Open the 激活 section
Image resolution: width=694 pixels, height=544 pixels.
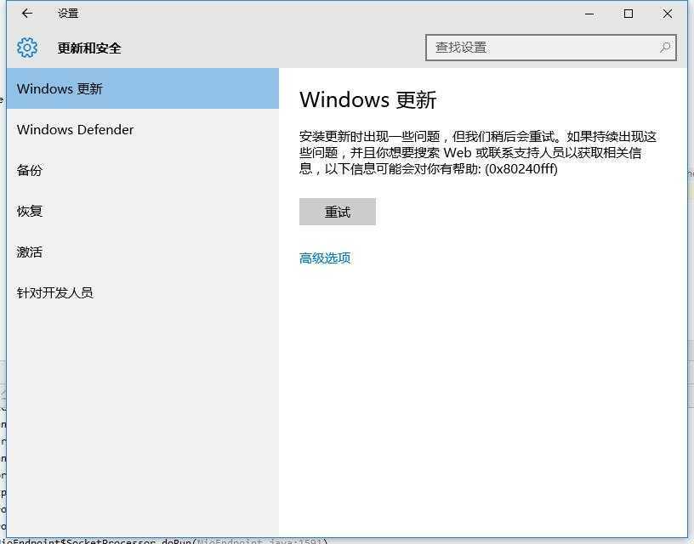(x=143, y=252)
